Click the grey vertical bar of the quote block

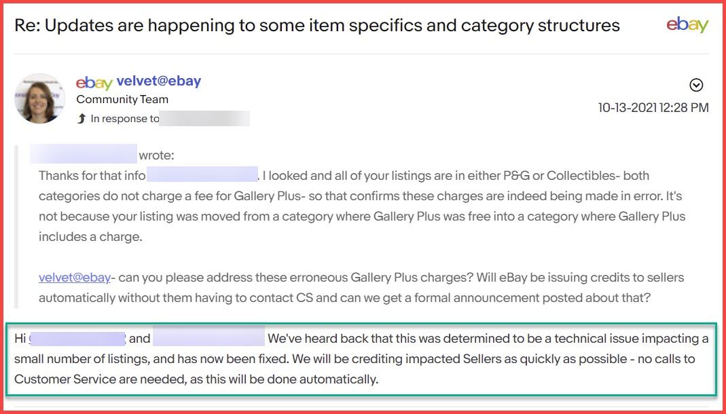click(17, 227)
